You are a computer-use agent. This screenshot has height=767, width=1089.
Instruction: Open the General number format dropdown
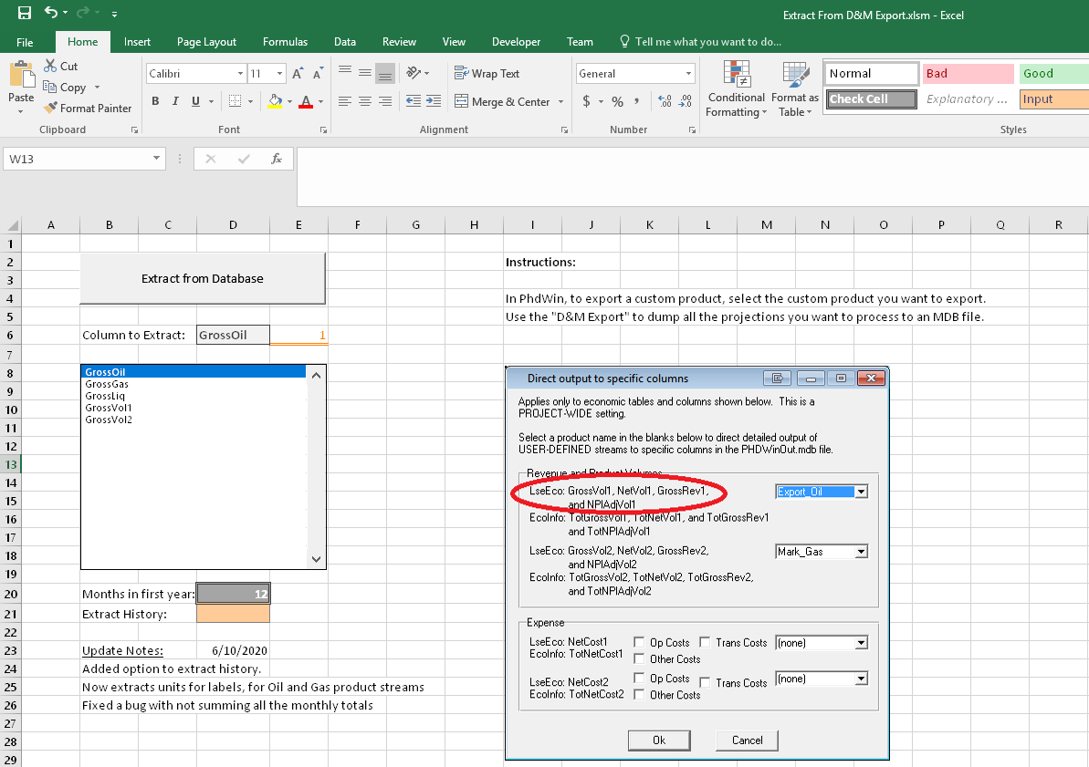pyautogui.click(x=688, y=74)
